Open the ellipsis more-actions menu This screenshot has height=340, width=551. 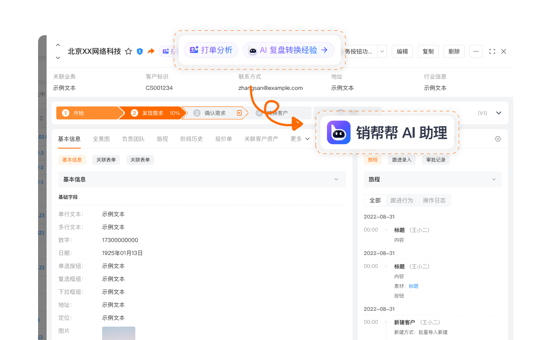tap(476, 51)
